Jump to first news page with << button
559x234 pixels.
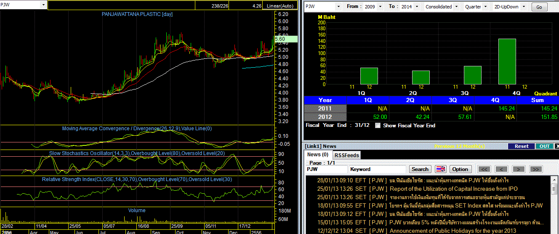[485, 169]
